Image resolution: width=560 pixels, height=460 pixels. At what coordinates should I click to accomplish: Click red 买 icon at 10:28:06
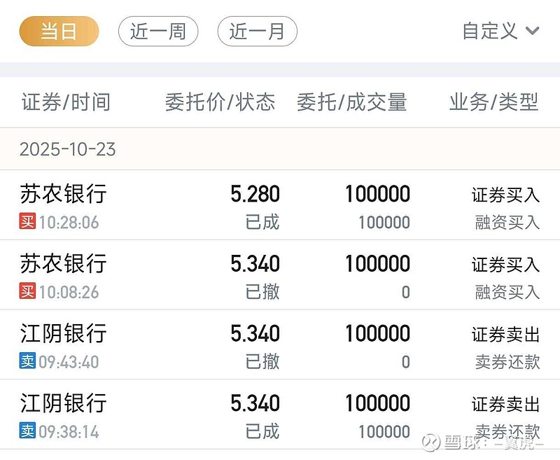(27, 223)
